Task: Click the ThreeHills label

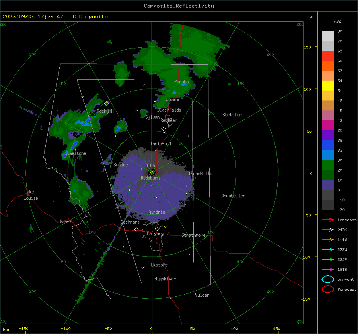Action: click(200, 174)
